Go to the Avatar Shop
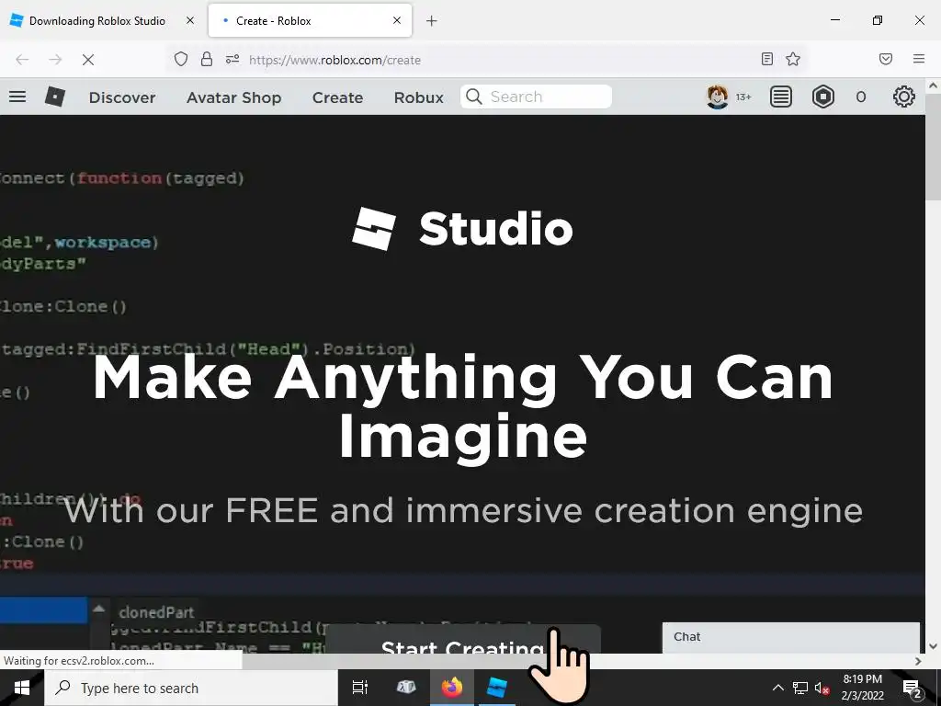This screenshot has height=706, width=941. [x=233, y=97]
